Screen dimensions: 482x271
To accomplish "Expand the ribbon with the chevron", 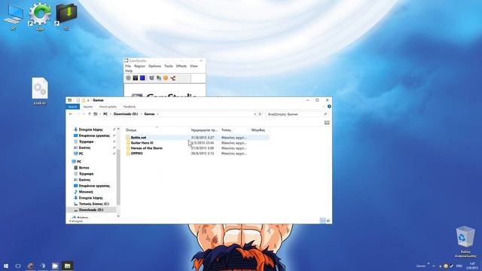I will pos(324,107).
